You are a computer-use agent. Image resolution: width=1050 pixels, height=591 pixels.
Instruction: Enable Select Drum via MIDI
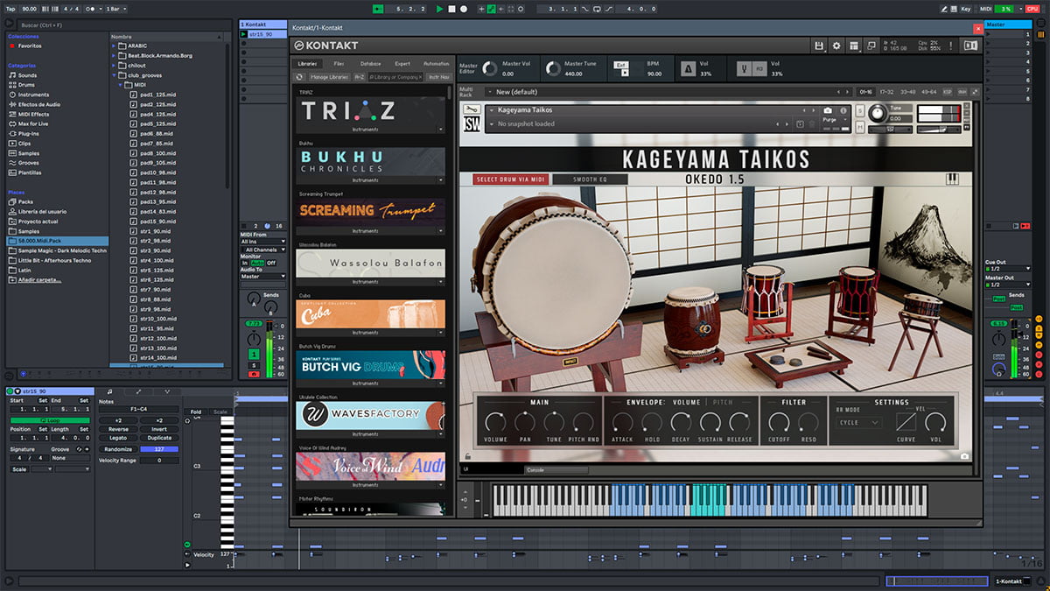click(x=511, y=179)
